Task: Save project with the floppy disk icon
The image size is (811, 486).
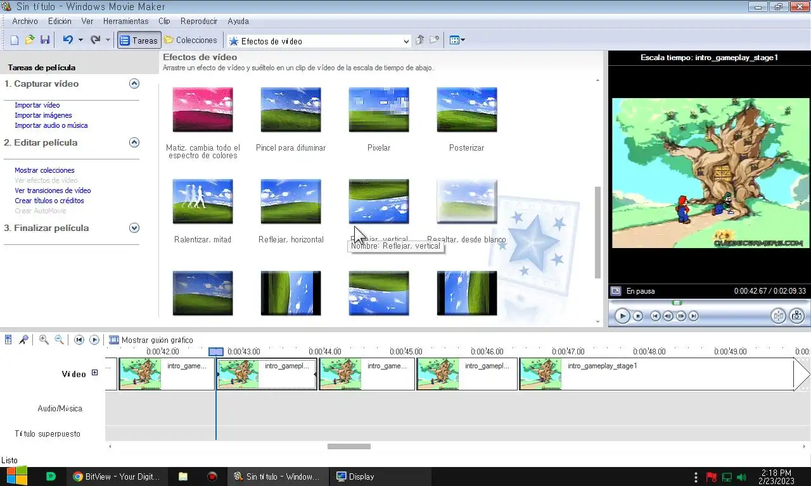Action: pyautogui.click(x=45, y=40)
